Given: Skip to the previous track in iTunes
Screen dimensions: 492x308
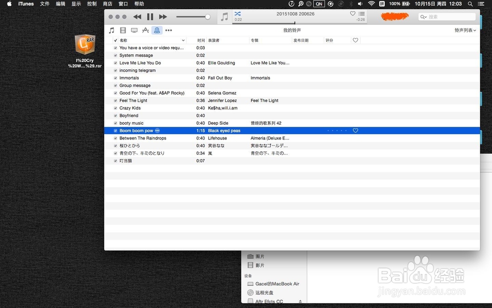Looking at the screenshot, I should click(137, 17).
